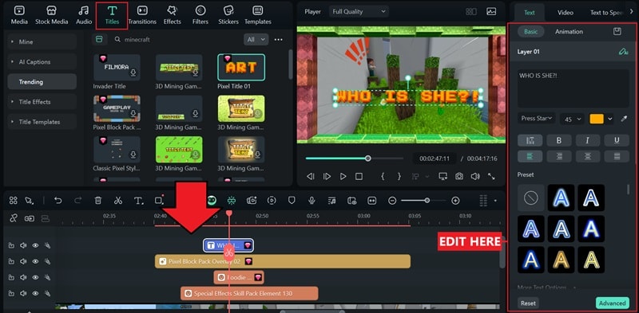Switch to the Transitions tab
639x313 pixels.
142,15
